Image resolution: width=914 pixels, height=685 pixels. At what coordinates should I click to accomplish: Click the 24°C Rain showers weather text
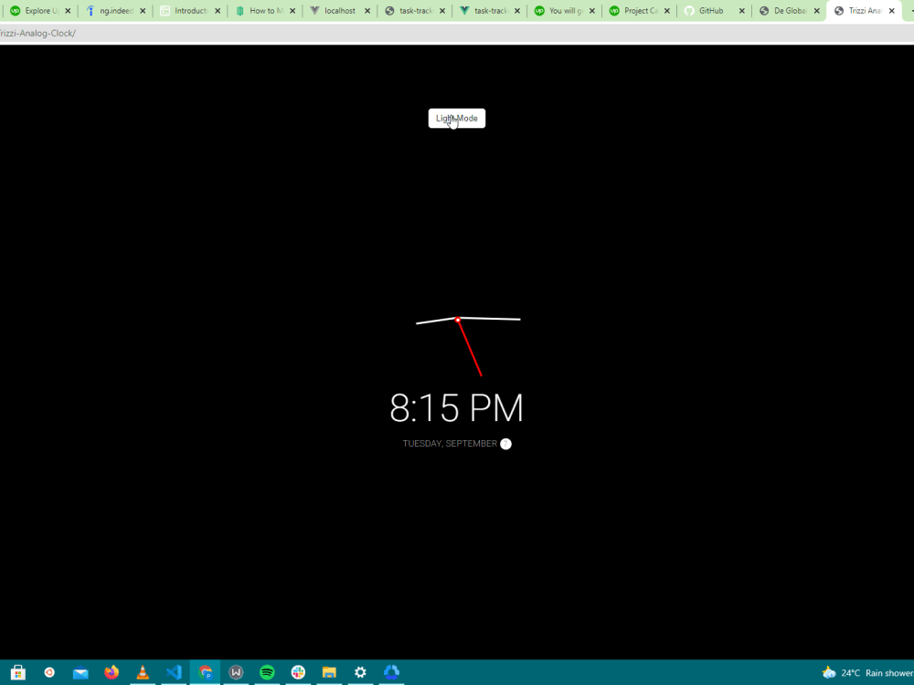(x=877, y=673)
